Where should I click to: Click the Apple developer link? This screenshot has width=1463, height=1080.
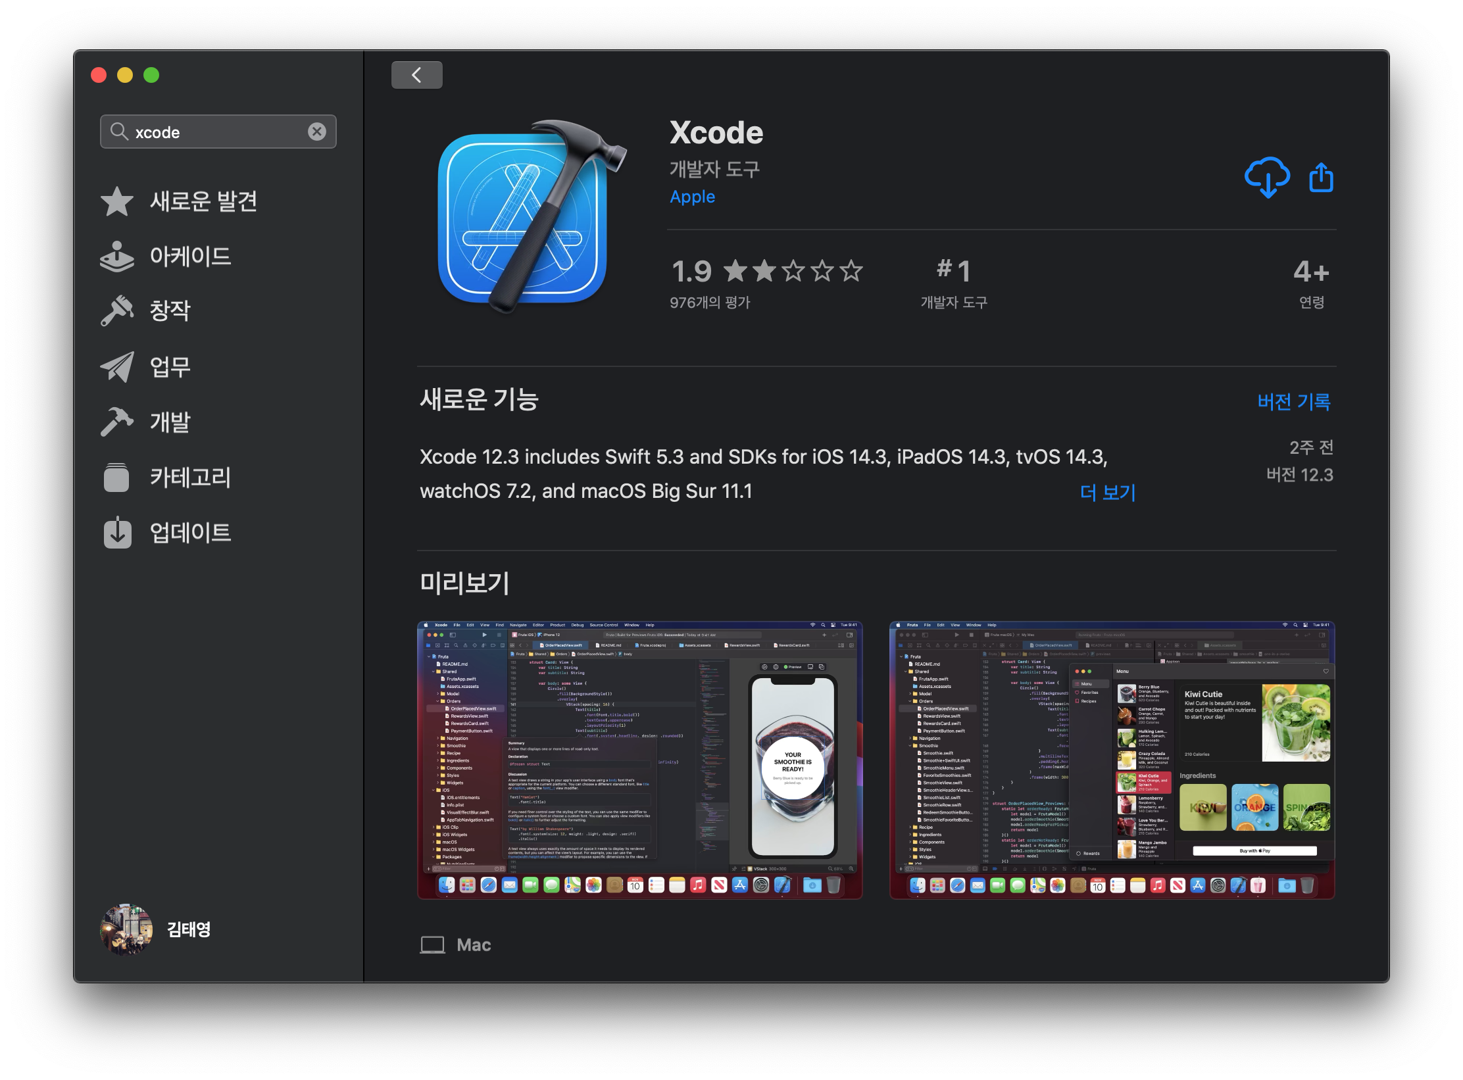click(x=692, y=197)
